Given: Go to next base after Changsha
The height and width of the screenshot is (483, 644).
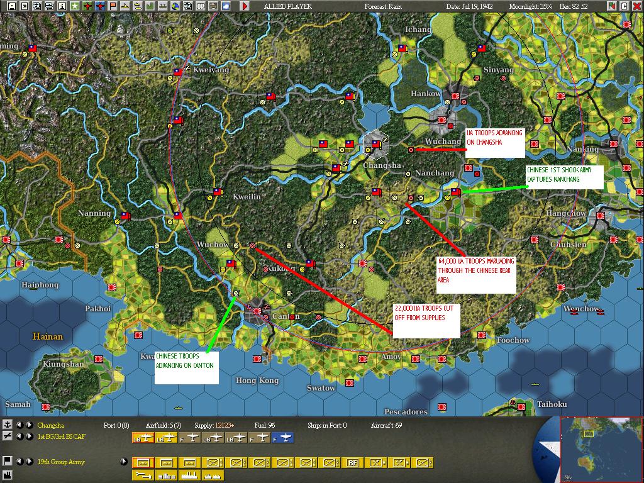Looking at the screenshot, I should coord(30,425).
